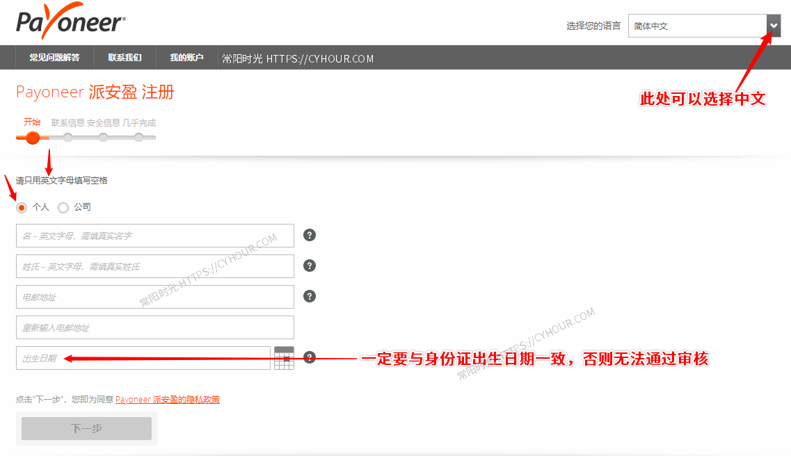Focus the first name (名) input field
791x456 pixels.
tap(155, 236)
